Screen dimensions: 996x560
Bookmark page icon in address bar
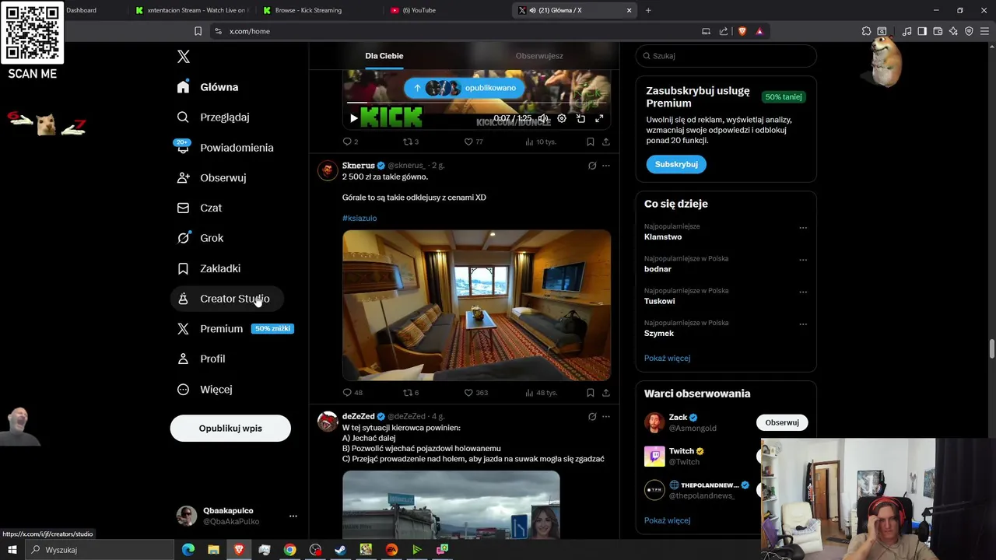[198, 31]
